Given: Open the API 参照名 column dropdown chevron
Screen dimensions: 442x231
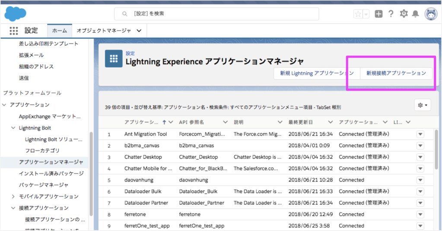Looking at the screenshot, I should coord(225,122).
